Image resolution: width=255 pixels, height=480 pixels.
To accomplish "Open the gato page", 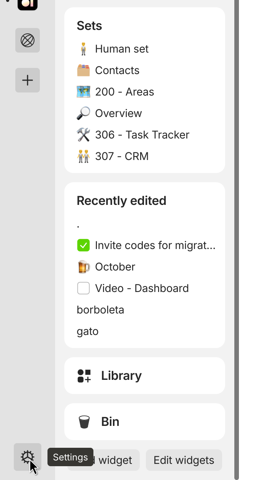I will tap(88, 331).
